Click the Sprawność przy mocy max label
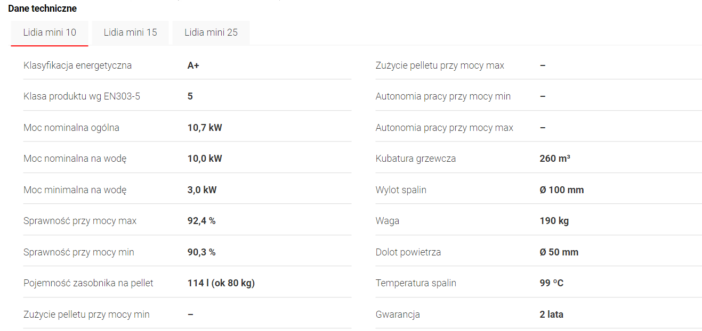The width and height of the screenshot is (702, 331). pos(80,221)
